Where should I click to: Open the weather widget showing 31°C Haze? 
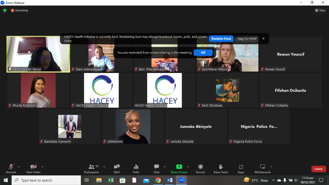click(256, 180)
